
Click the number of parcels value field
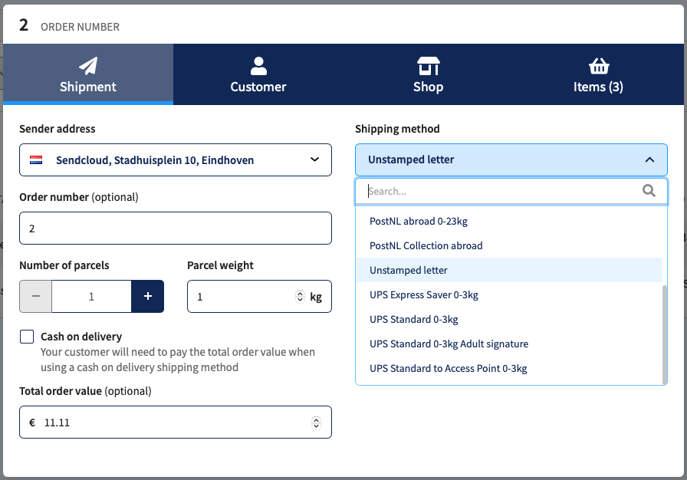click(91, 297)
